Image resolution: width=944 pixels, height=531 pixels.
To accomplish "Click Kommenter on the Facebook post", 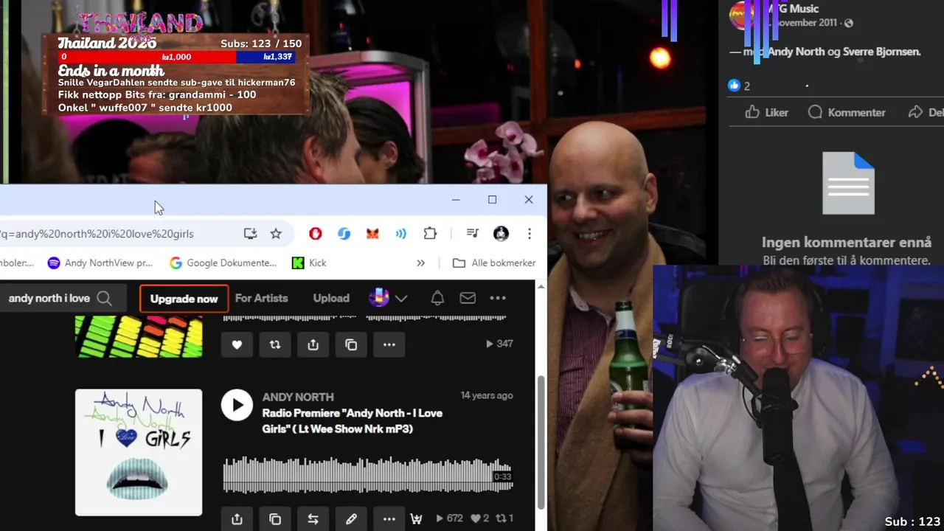I will coord(847,112).
